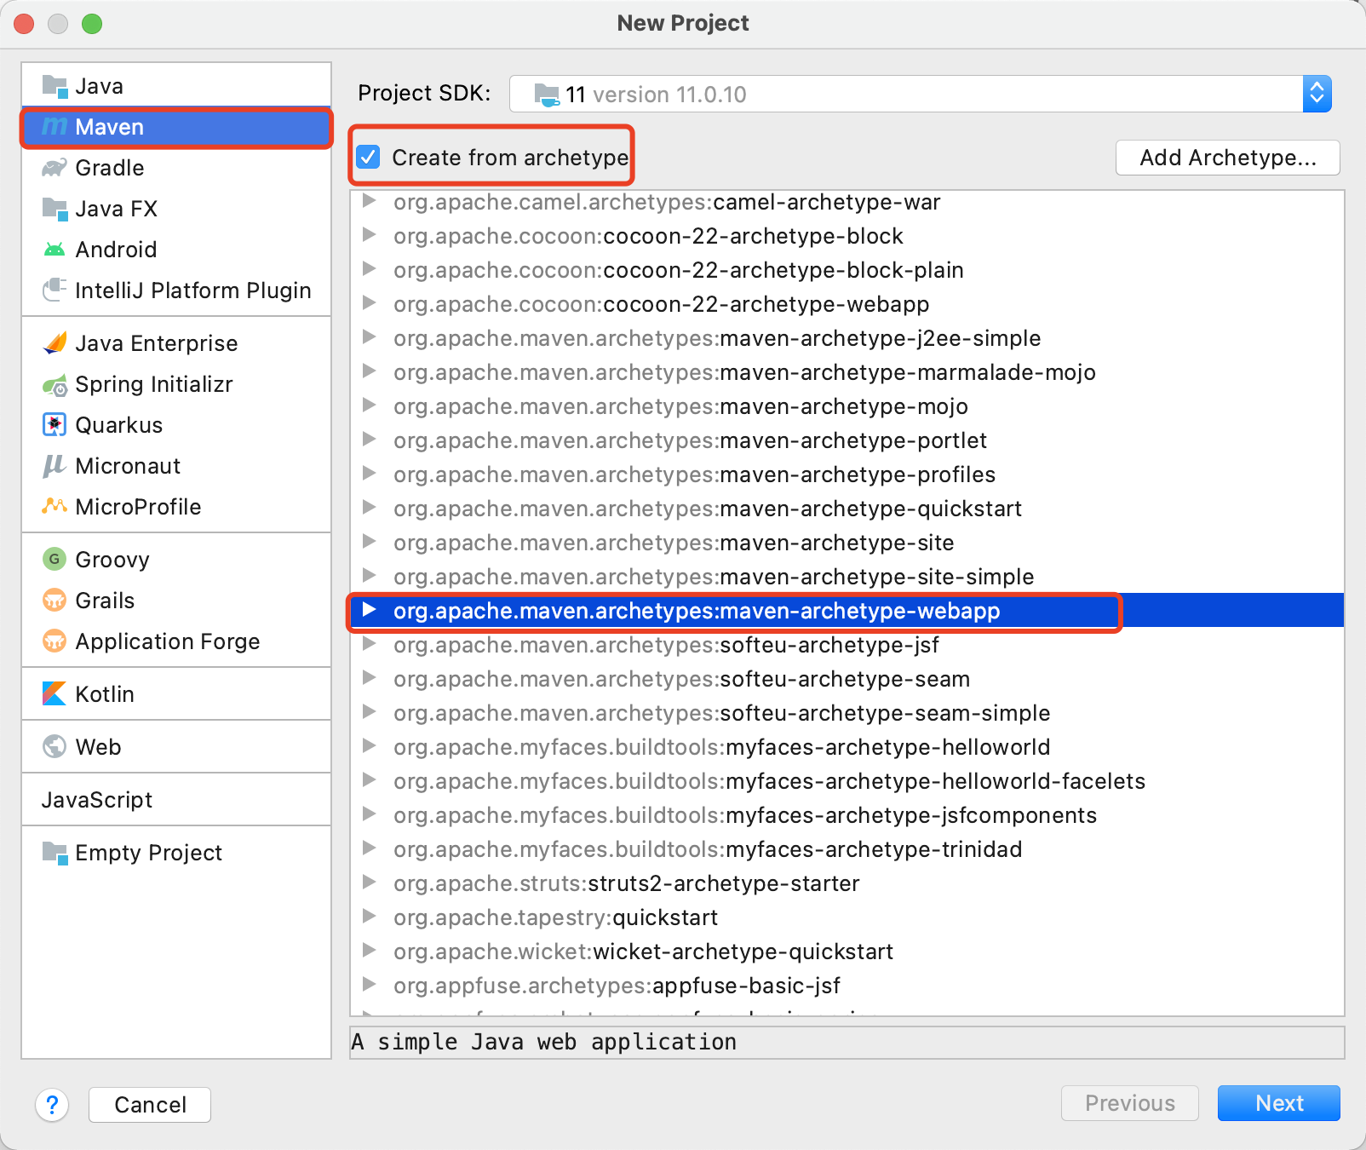1366x1150 pixels.
Task: Open help via question mark icon
Action: [x=52, y=1105]
